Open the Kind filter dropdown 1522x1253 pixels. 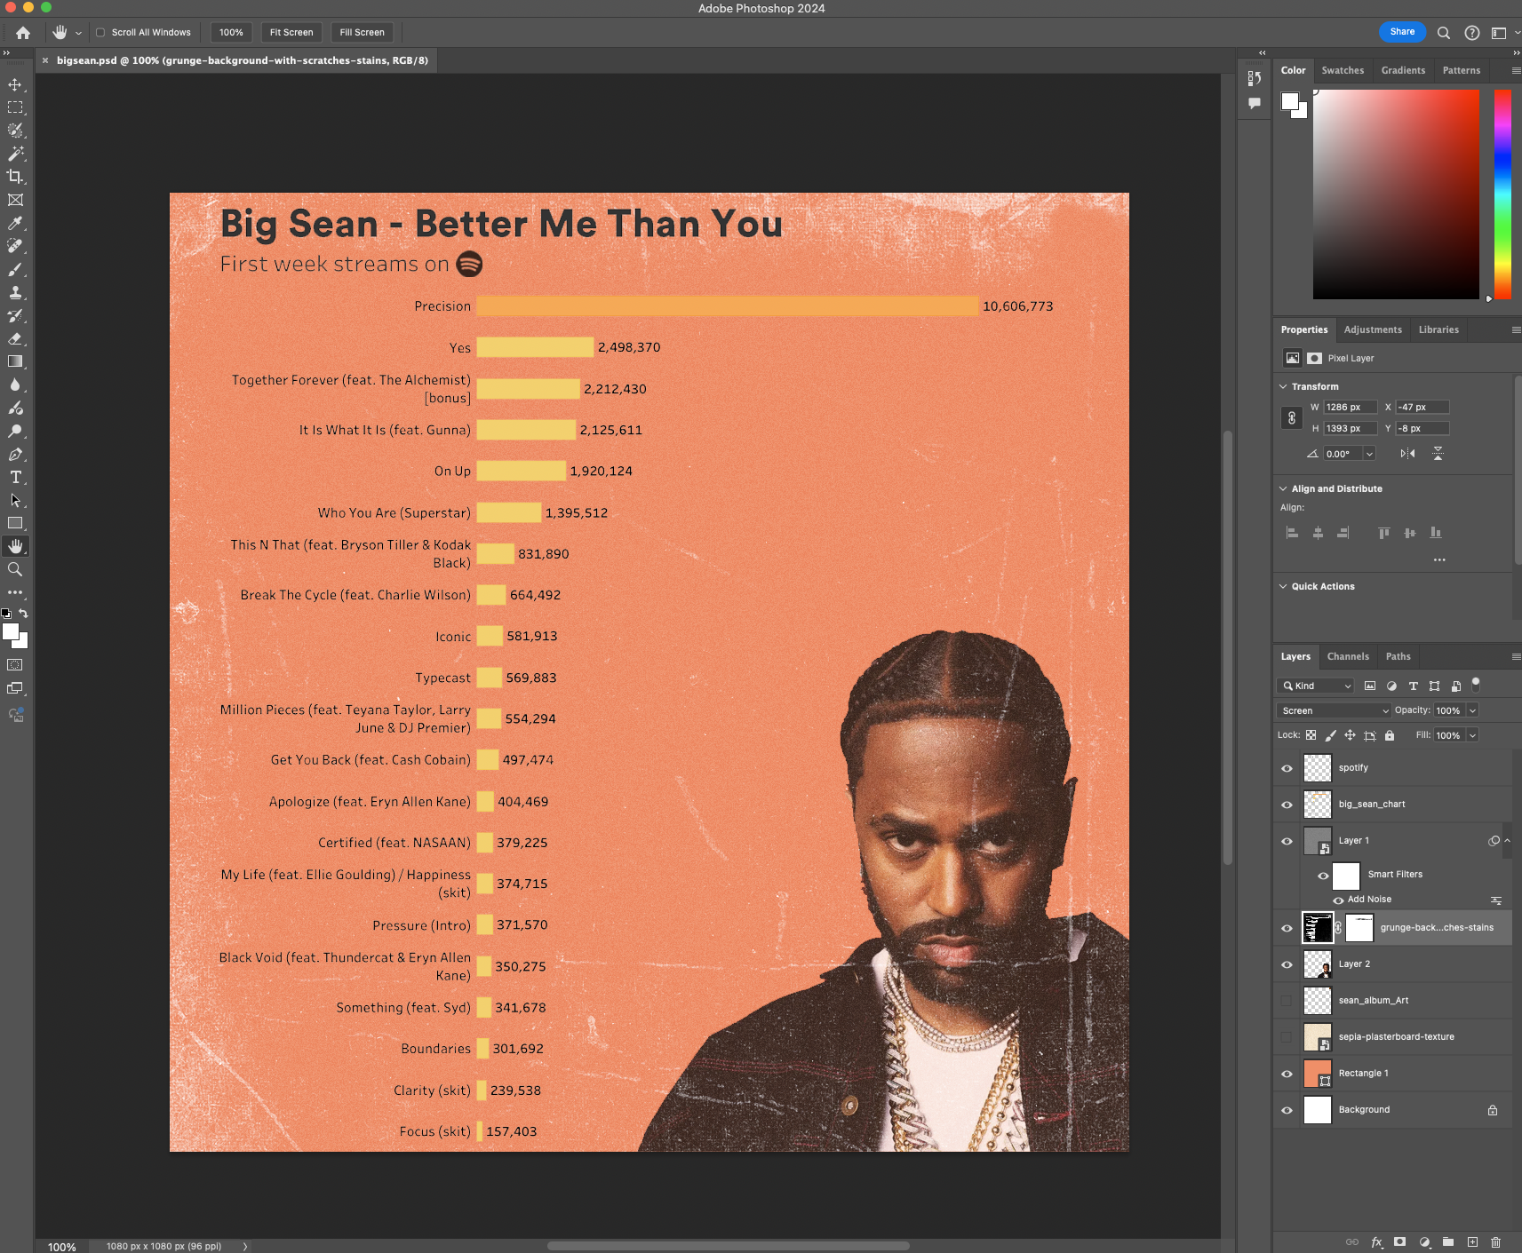point(1316,686)
